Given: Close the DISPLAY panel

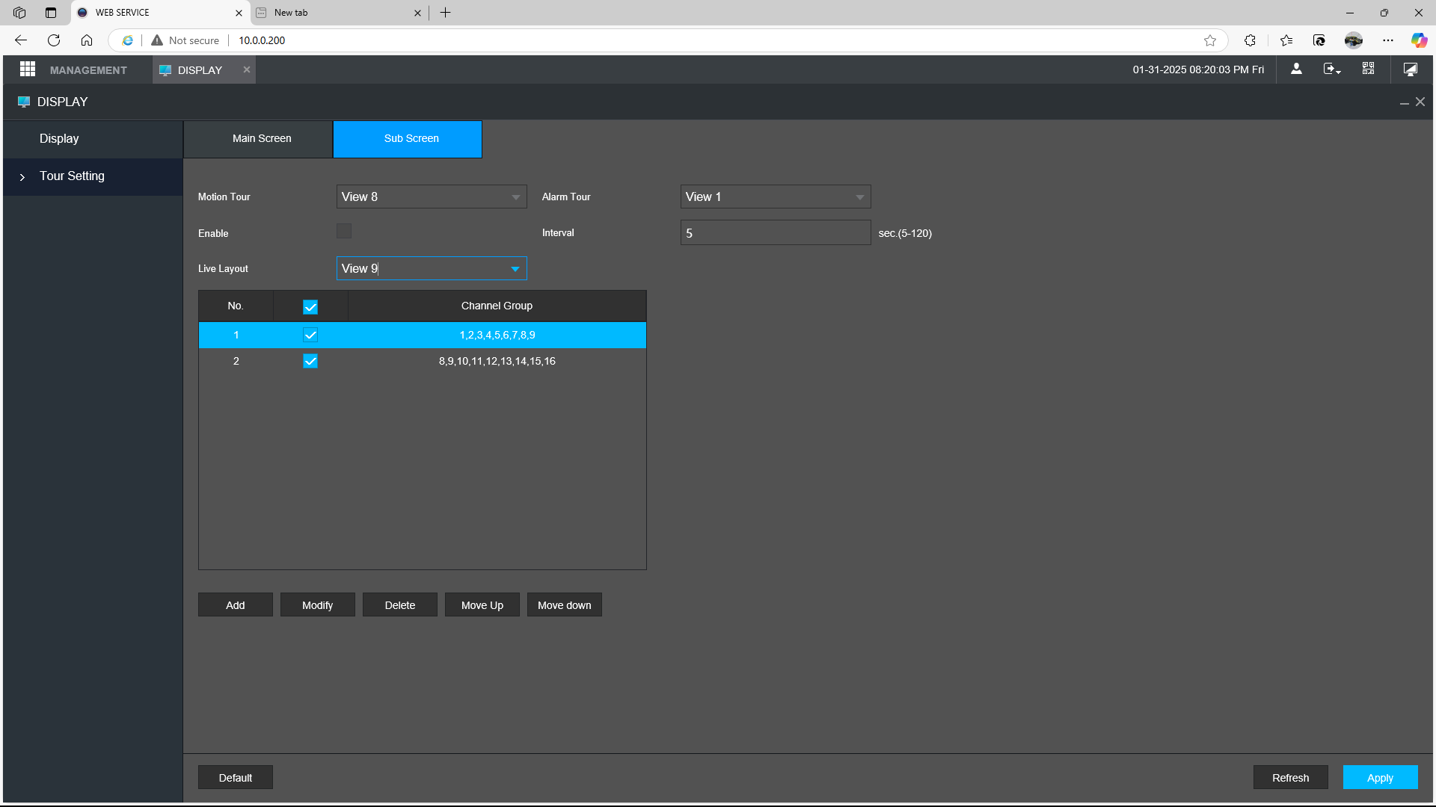Looking at the screenshot, I should click(x=1420, y=102).
